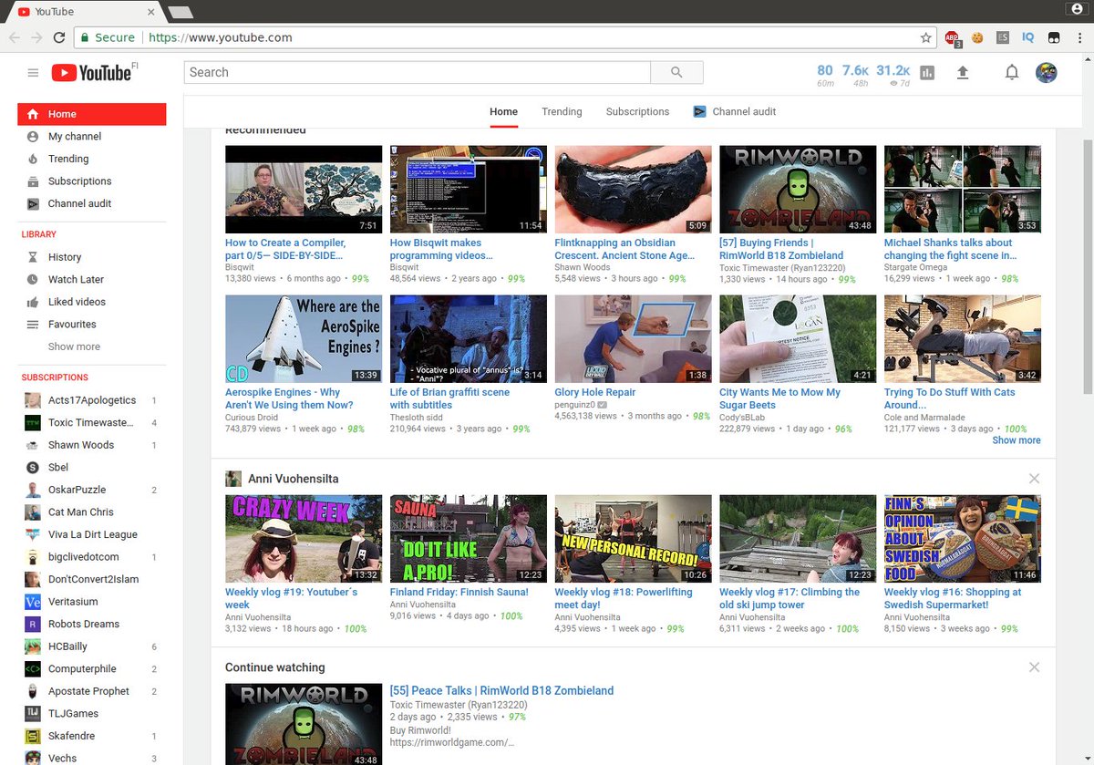
Task: Open 'How Bisqwit makes programming videos' title
Action: click(441, 249)
